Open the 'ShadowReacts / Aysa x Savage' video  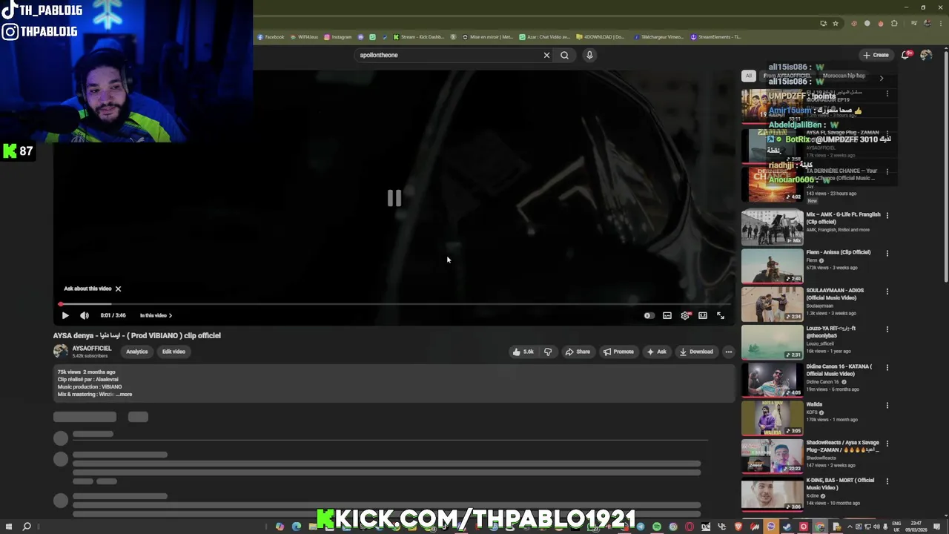click(x=773, y=456)
